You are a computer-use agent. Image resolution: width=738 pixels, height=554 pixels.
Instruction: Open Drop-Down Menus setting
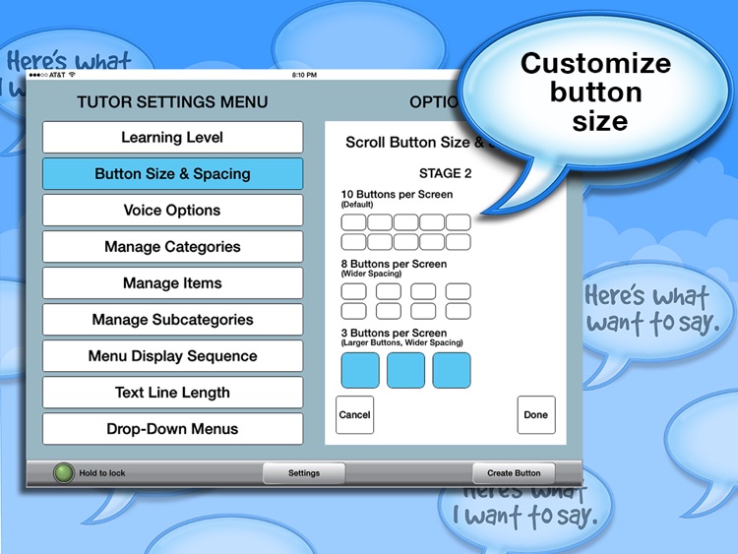(x=172, y=429)
